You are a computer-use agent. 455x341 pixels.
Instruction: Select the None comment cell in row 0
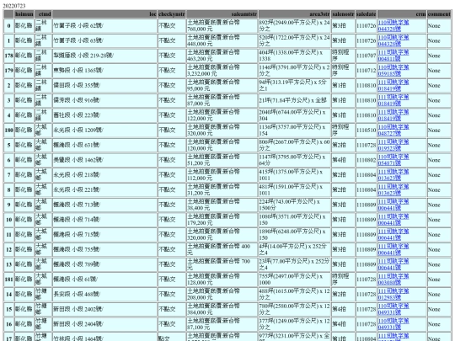point(439,25)
